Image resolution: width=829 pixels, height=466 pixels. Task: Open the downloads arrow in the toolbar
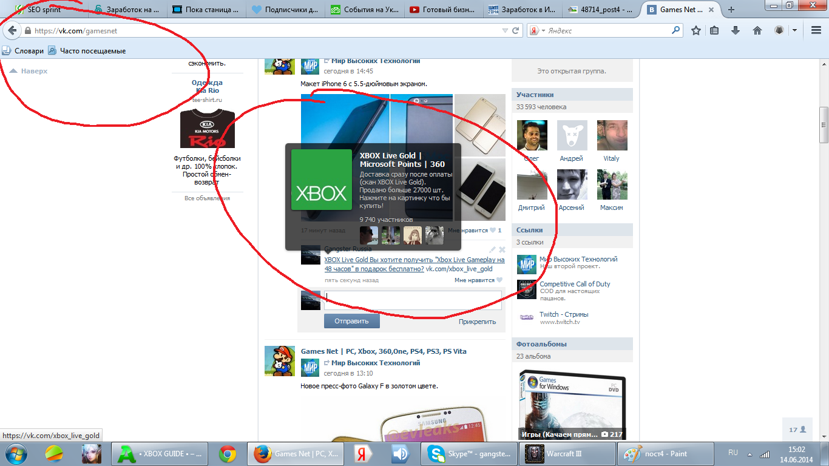coord(736,30)
